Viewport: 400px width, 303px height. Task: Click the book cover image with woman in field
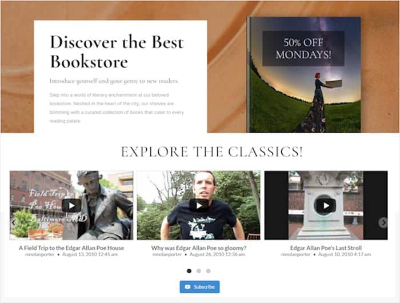point(304,74)
